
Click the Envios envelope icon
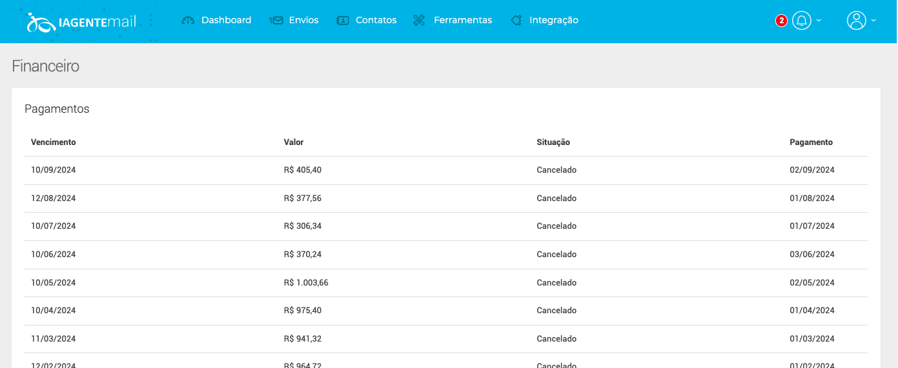pyautogui.click(x=276, y=21)
